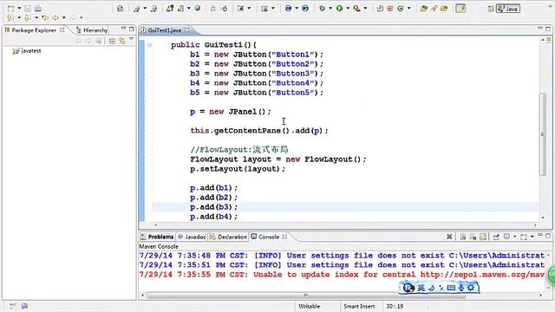
Task: Click the console horizontal scrollbar
Action: click(x=306, y=295)
